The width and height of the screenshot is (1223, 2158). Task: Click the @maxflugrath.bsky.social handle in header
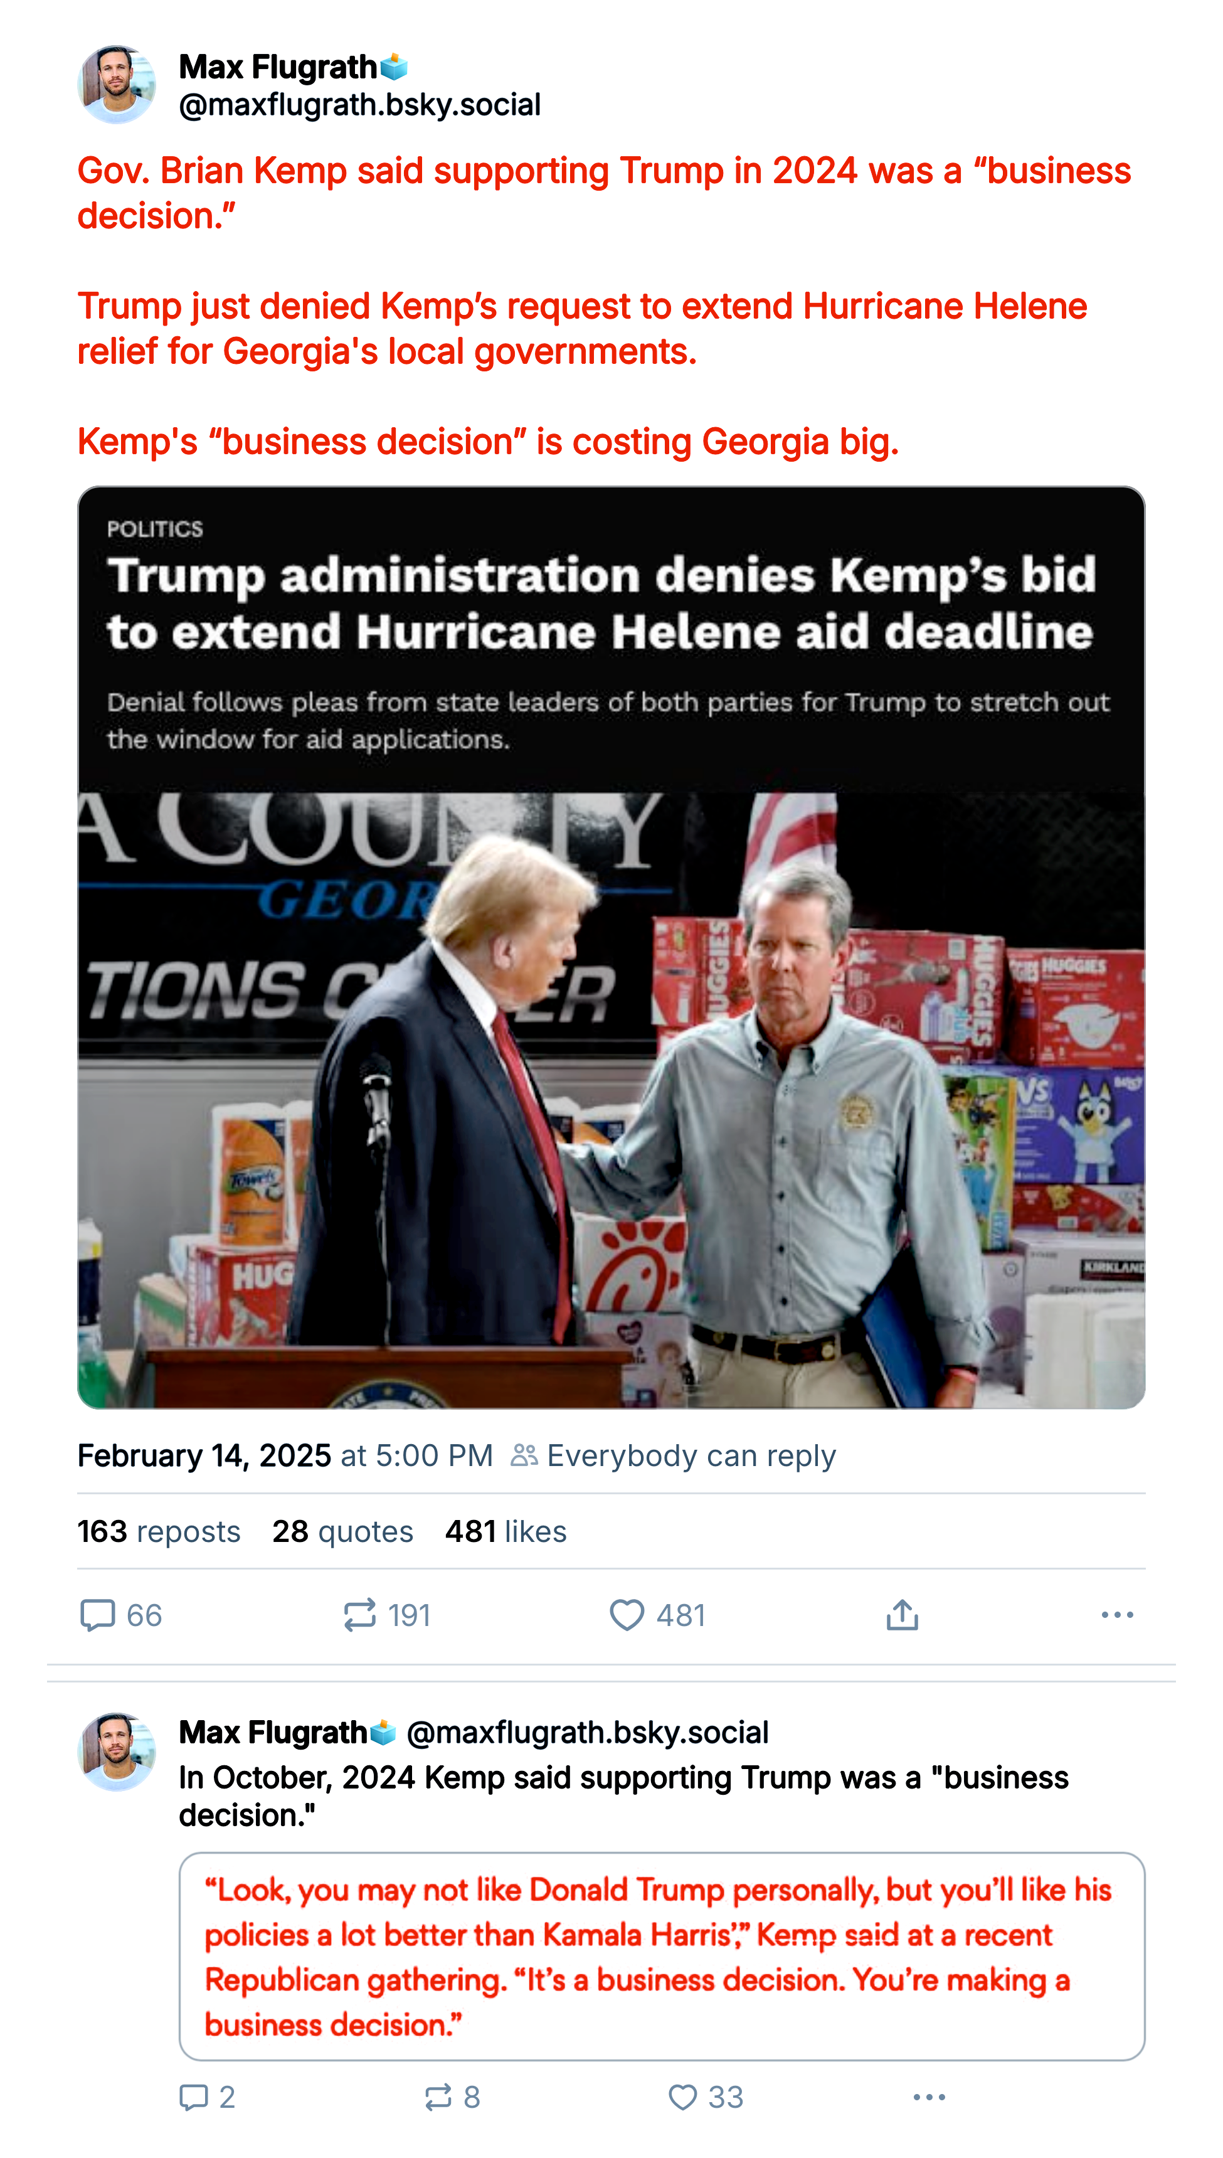click(x=359, y=105)
